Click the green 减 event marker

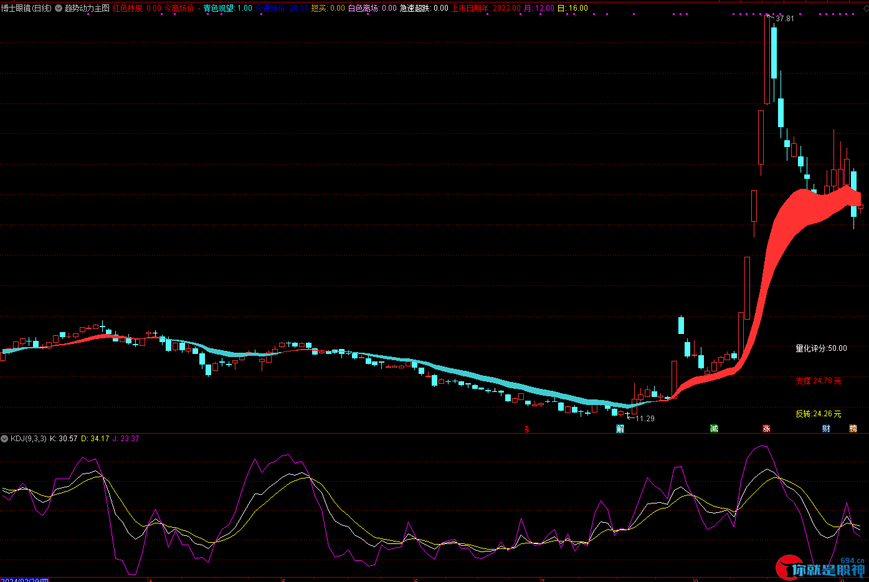[x=714, y=429]
